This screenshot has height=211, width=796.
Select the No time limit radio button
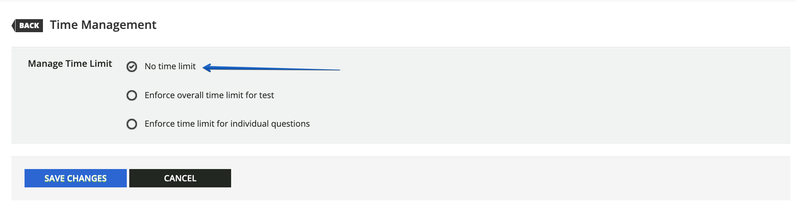[x=132, y=66]
